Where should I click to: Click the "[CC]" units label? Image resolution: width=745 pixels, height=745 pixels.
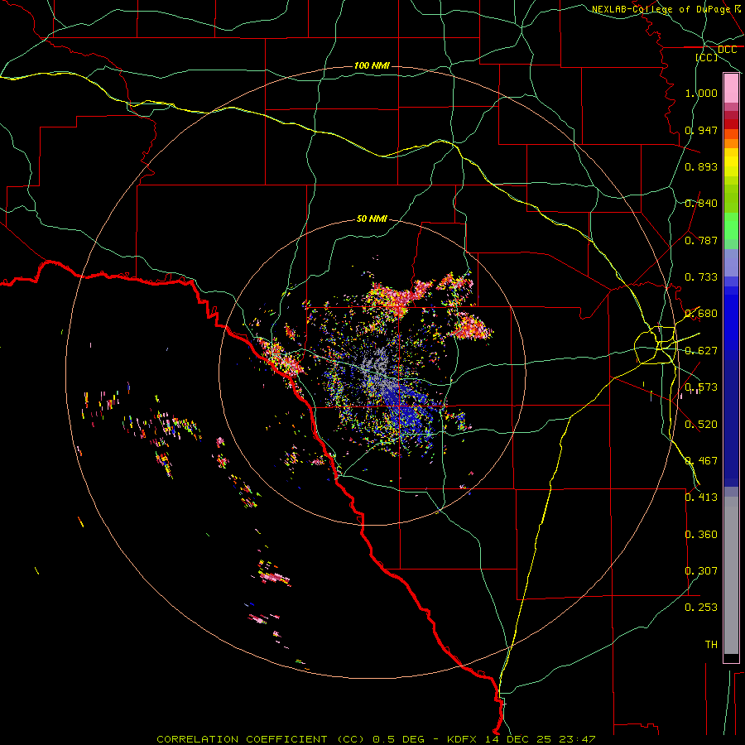706,57
